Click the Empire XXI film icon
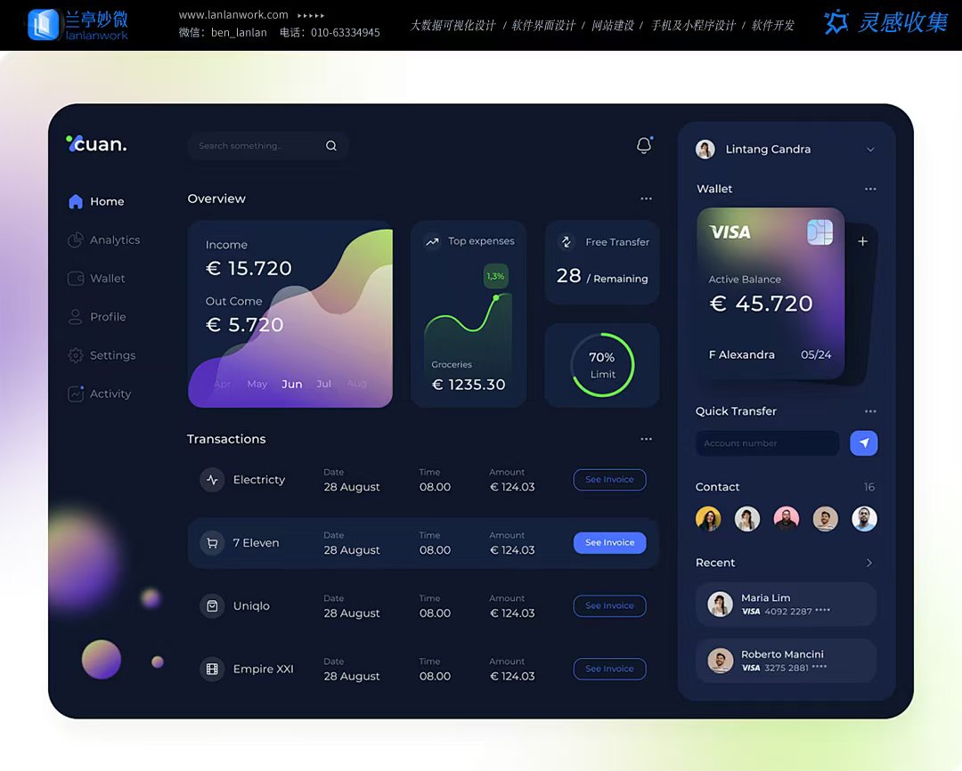Screen dimensions: 962x771 (x=212, y=670)
